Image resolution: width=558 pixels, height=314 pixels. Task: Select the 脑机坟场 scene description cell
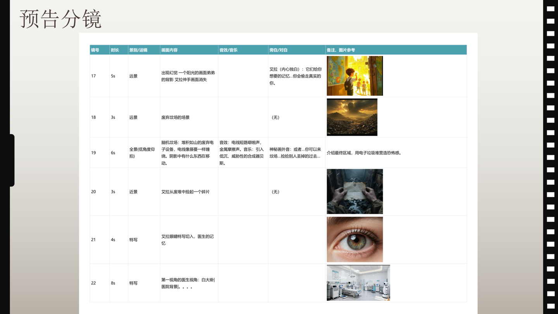coord(189,153)
